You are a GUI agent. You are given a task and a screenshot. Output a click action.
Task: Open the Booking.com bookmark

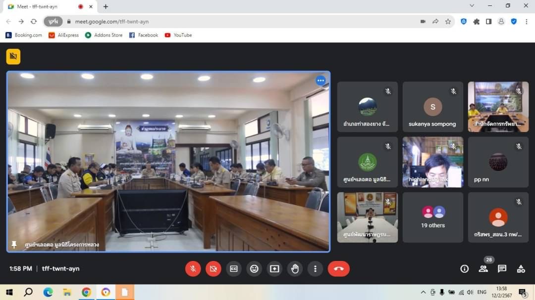pyautogui.click(x=24, y=35)
